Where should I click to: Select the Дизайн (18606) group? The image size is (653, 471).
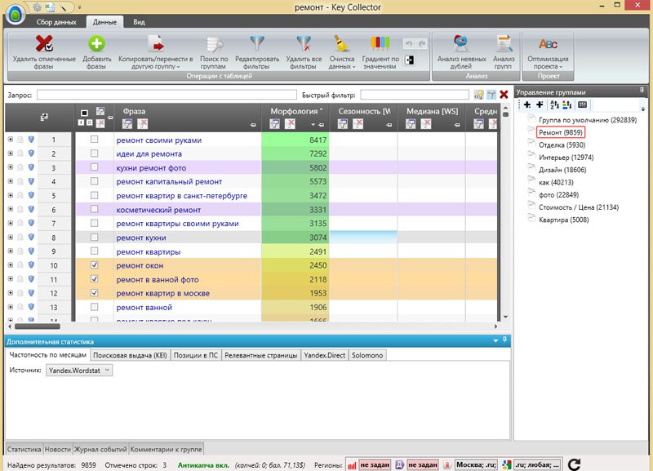pyautogui.click(x=562, y=170)
